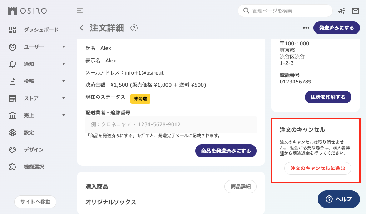The height and width of the screenshot is (214, 366).
Task: Expand the ストア sidebar section
Action: pyautogui.click(x=13, y=98)
